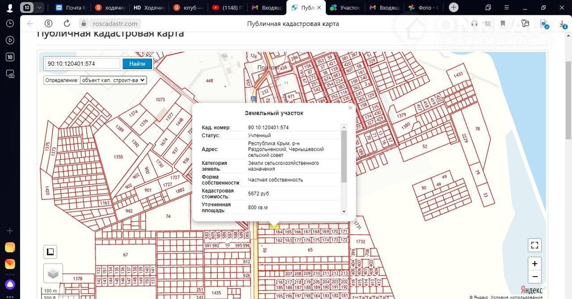Click the Найти search button
This screenshot has height=299, width=572.
tap(137, 64)
